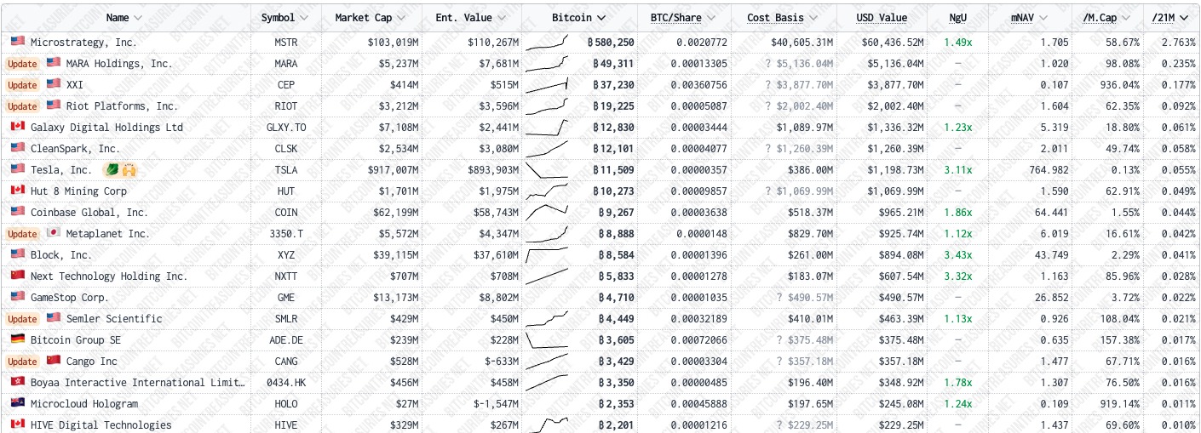
Task: Click the US flag beside GameStop Corp.
Action: (18, 297)
